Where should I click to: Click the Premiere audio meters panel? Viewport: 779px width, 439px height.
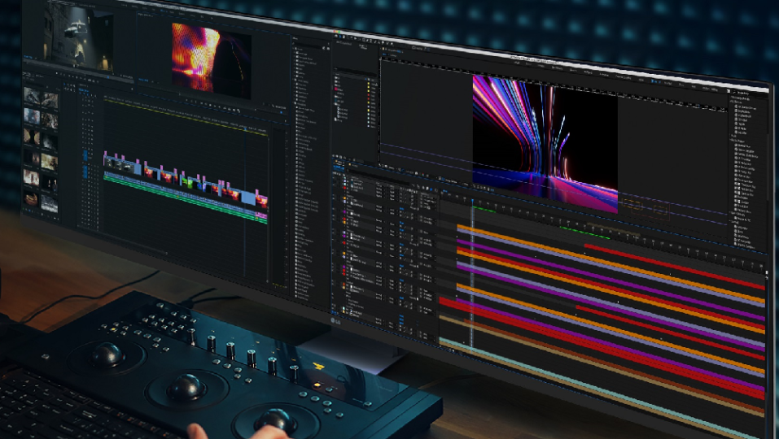(x=279, y=207)
